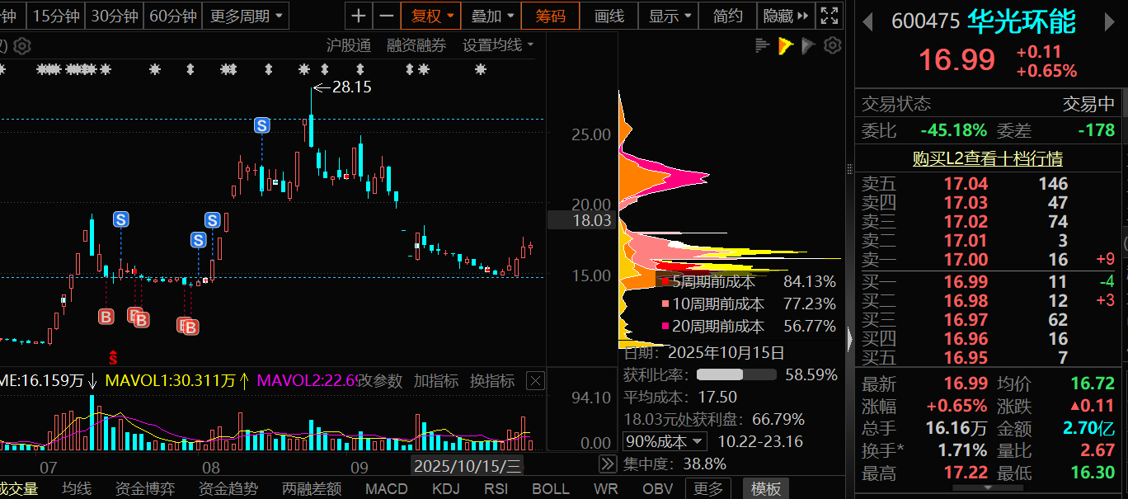1128x499 pixels.
Task: Click 沪股通 label
Action: 349,45
